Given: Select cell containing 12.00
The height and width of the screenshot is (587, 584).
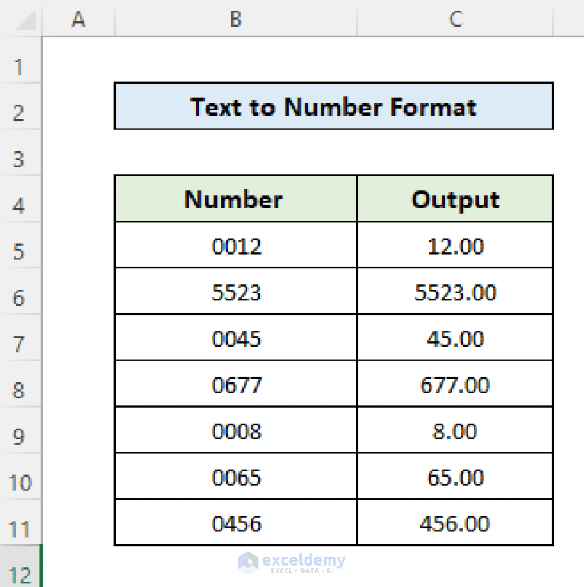Looking at the screenshot, I should (x=455, y=245).
